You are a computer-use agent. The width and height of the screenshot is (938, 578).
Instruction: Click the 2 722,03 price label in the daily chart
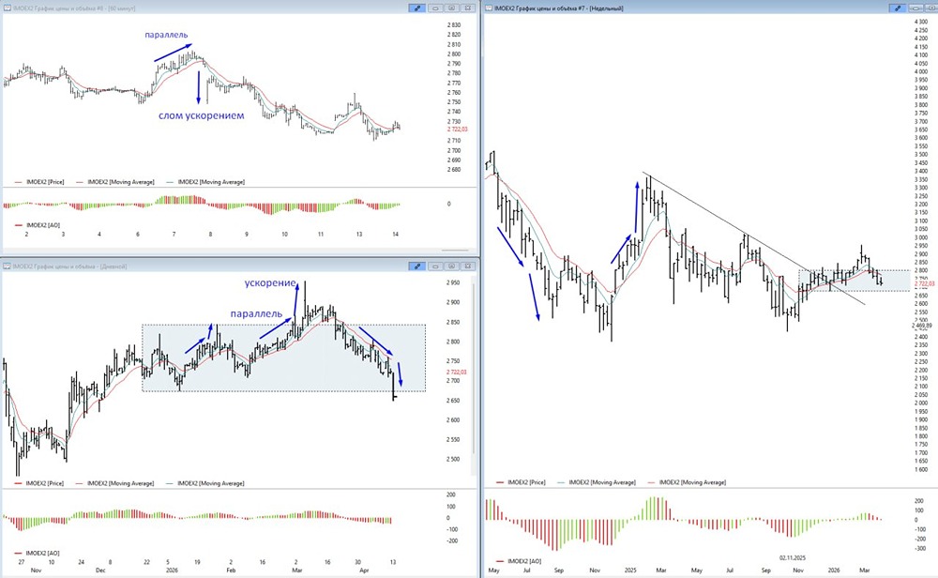(x=457, y=373)
